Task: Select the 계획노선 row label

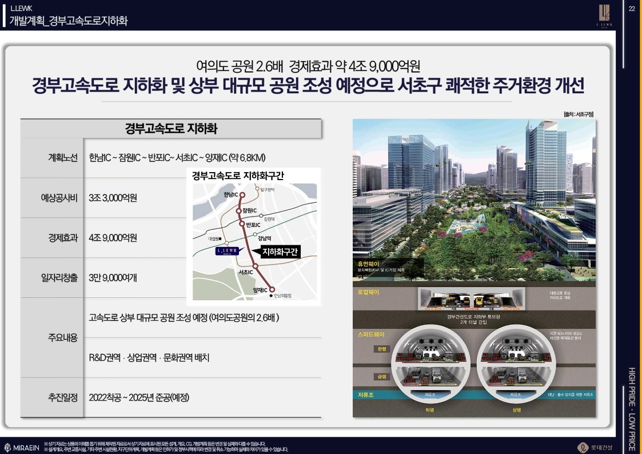Action: [x=63, y=158]
